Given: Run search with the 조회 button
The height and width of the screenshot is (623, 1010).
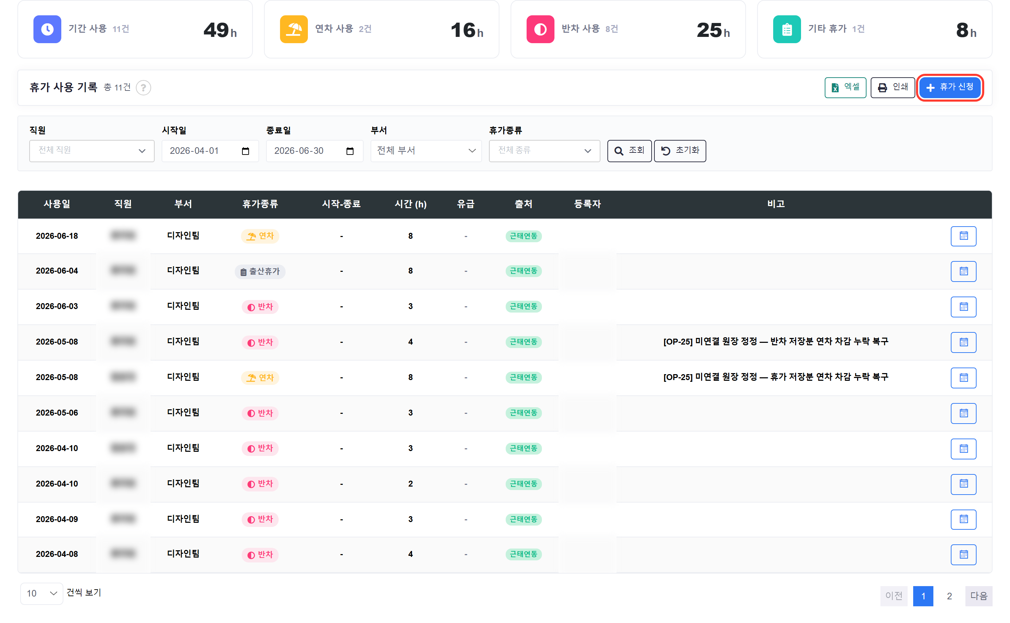Looking at the screenshot, I should 629,151.
